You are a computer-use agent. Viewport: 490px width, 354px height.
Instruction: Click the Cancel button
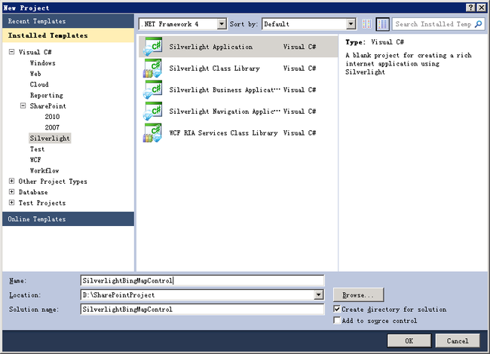(458, 340)
